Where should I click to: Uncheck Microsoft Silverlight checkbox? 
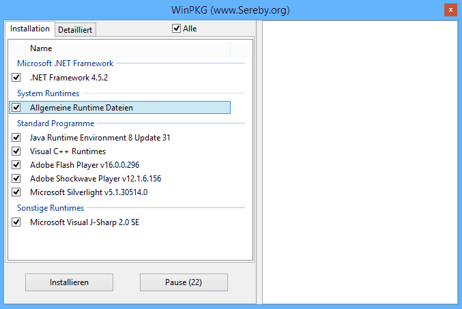point(16,192)
